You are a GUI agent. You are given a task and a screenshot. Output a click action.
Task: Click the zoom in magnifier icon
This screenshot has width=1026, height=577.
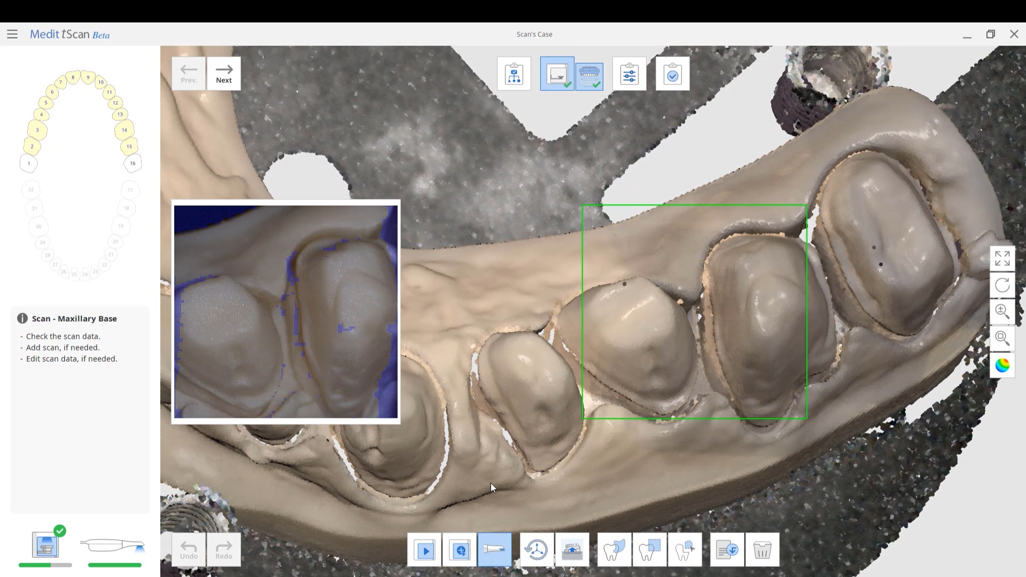tap(1002, 311)
